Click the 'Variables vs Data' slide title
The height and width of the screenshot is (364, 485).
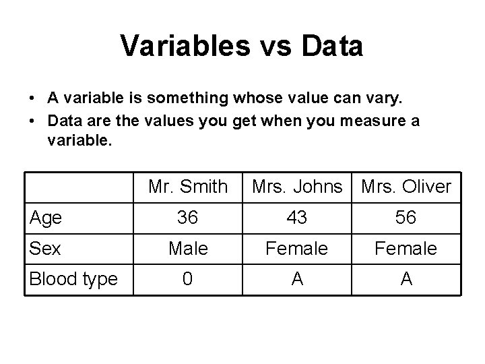coord(242,47)
